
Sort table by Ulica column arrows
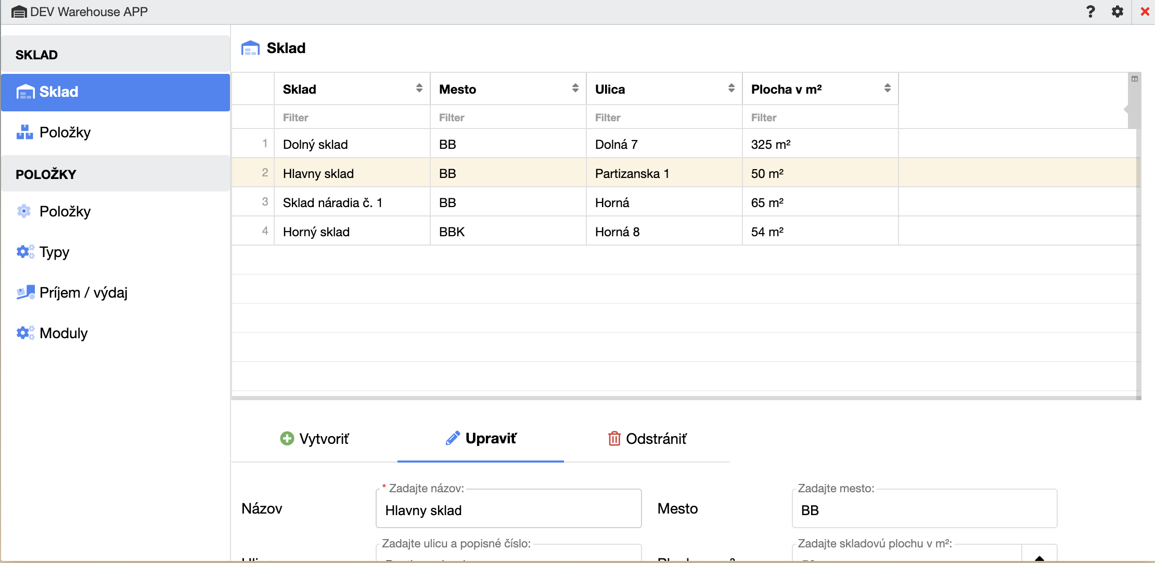(731, 88)
